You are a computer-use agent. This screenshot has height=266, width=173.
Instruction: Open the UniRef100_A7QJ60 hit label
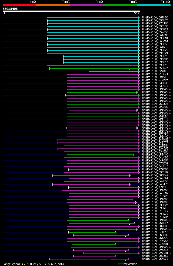click(155, 23)
